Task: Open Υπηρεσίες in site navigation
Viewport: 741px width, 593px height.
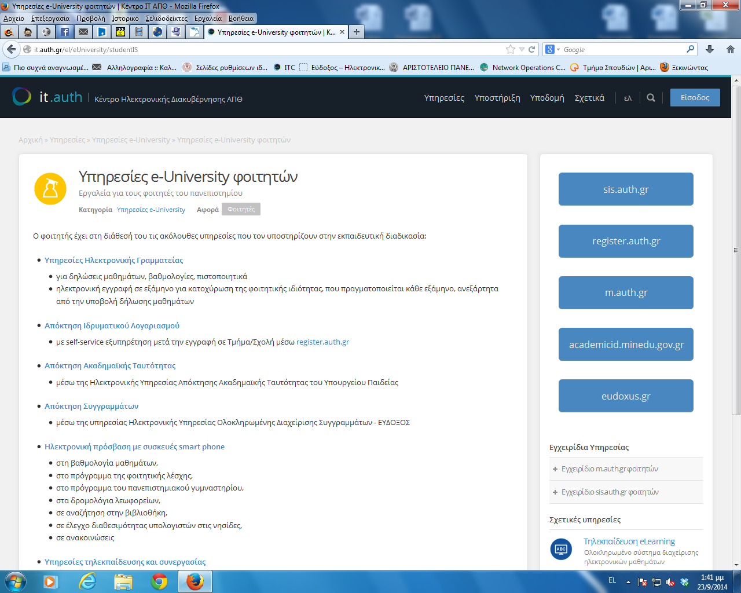Action: coord(444,98)
